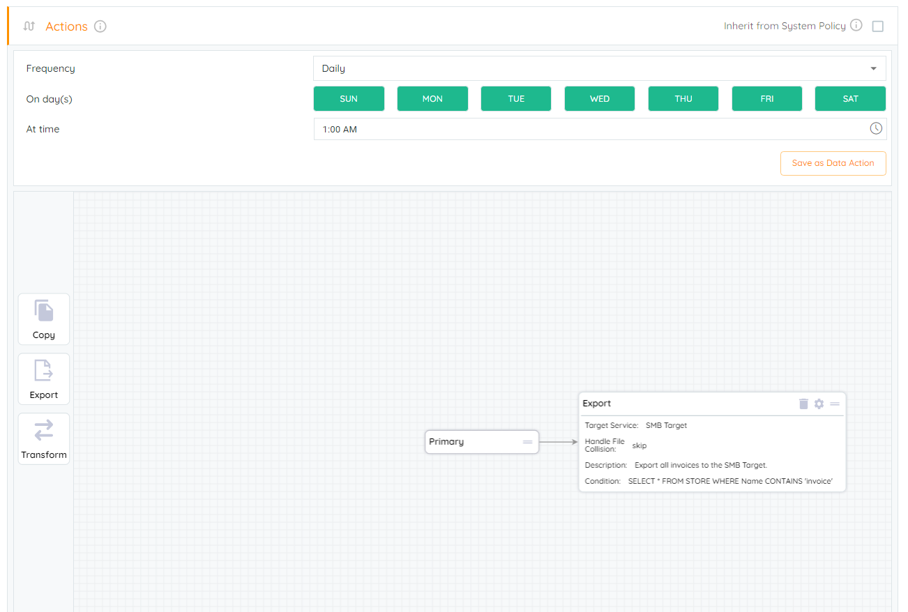Click the Inherit from System Policy info icon
The image size is (908, 612).
[856, 26]
